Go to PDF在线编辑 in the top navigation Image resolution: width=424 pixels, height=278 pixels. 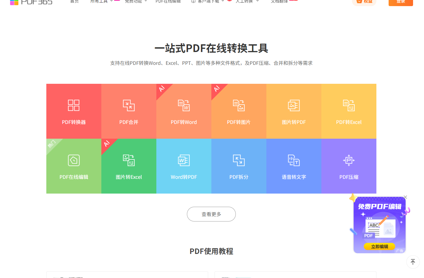pos(168,2)
